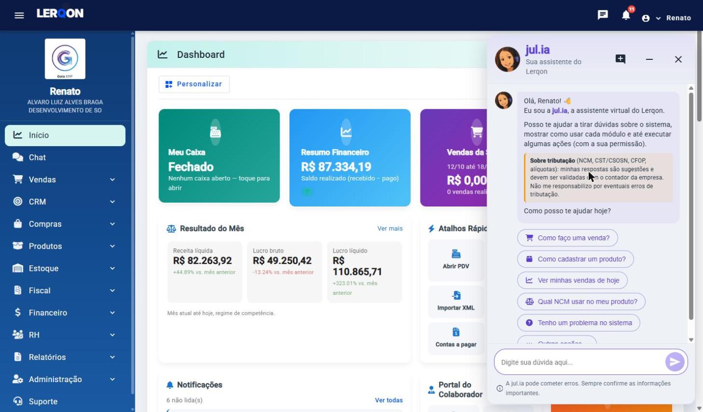
Task: Choose 'Qual NCM usar no meu produto?' suggestion
Action: 581,302
